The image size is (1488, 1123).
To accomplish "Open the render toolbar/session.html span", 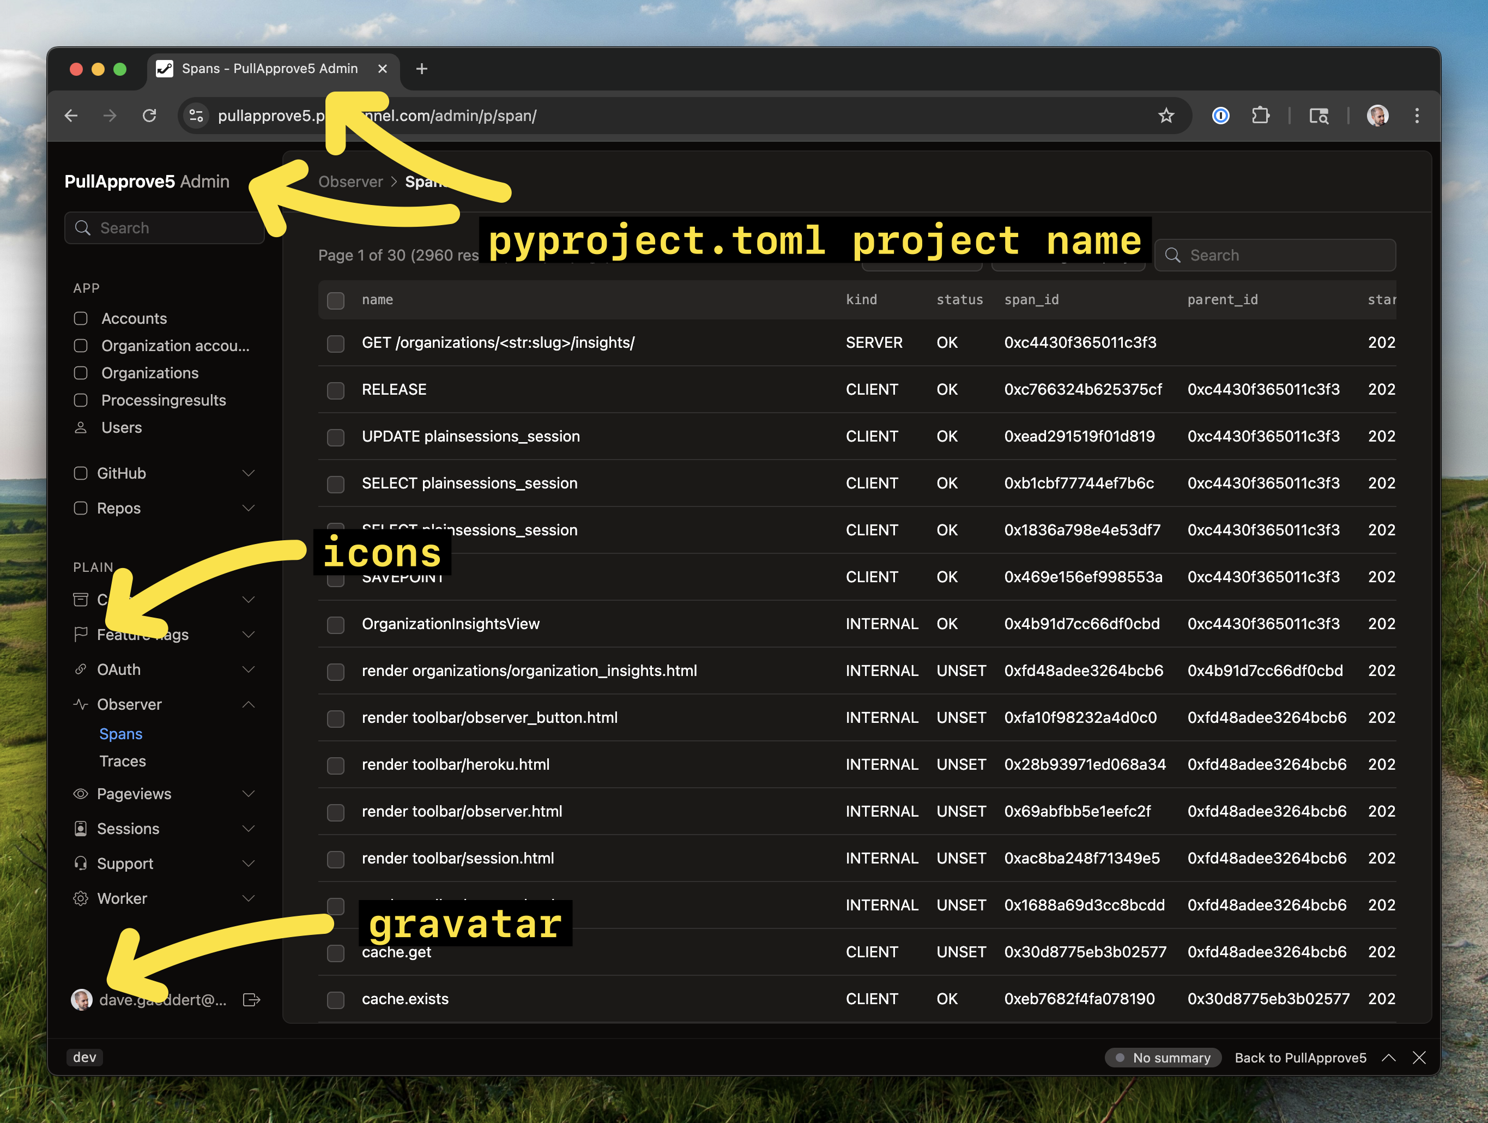I will pos(457,859).
